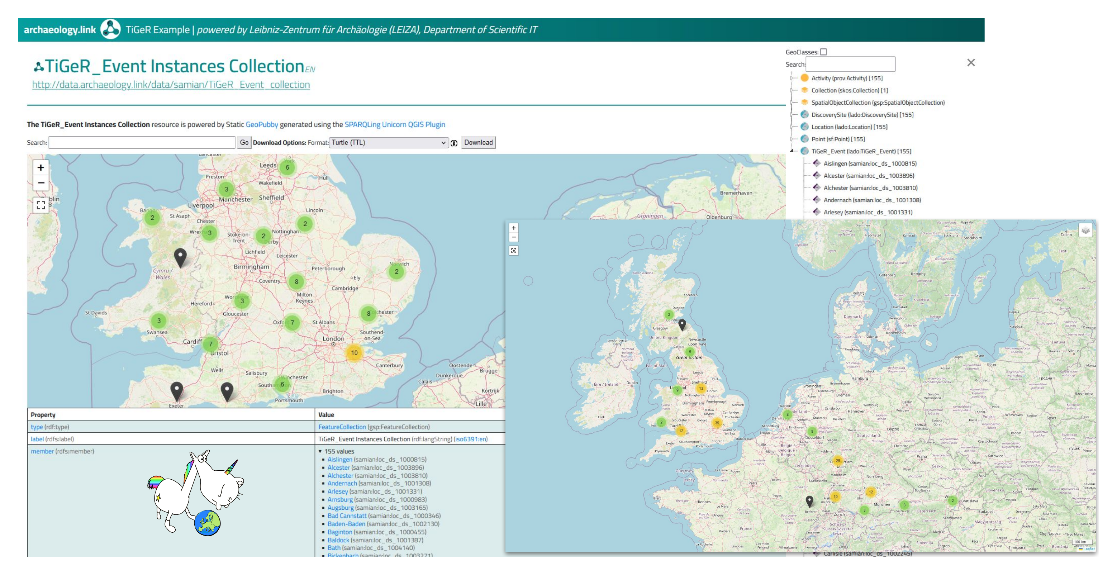This screenshot has width=1117, height=575.
Task: Collapse the TiGeR_Event tree node
Action: pyautogui.click(x=792, y=151)
